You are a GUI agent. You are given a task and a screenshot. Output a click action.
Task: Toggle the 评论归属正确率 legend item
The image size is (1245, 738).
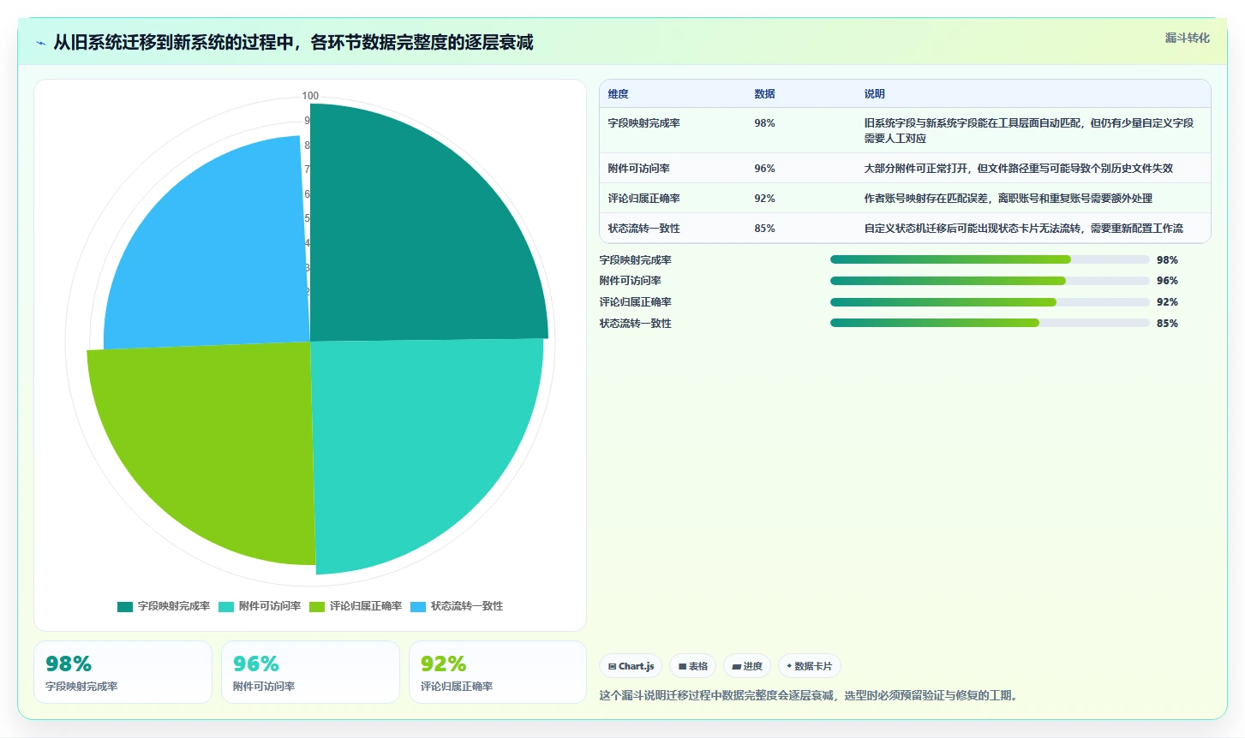(356, 606)
